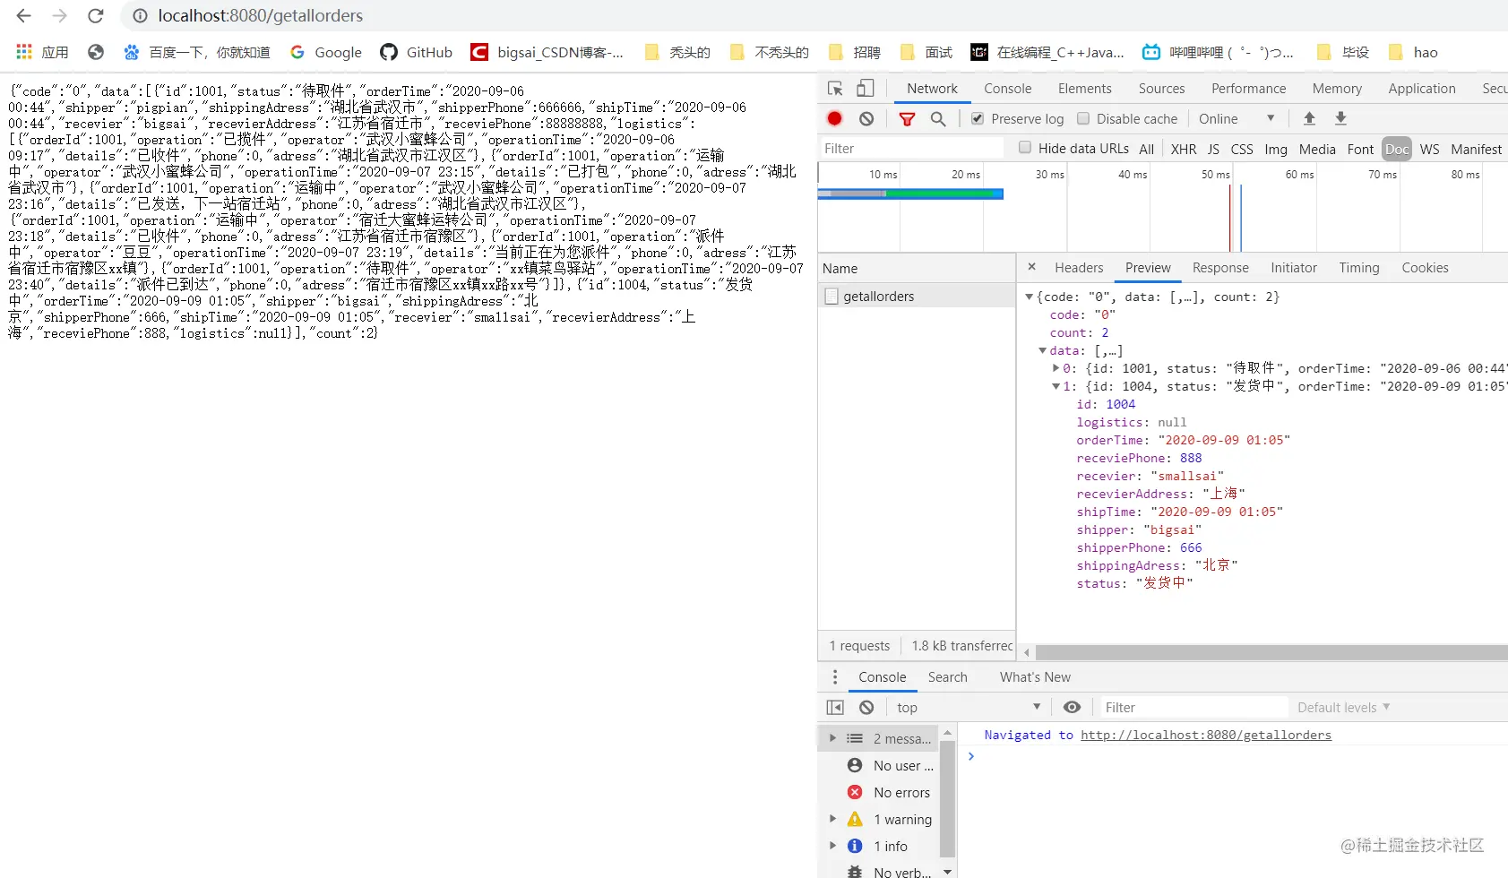The image size is (1508, 878).
Task: Clear the network log
Action: (x=866, y=118)
